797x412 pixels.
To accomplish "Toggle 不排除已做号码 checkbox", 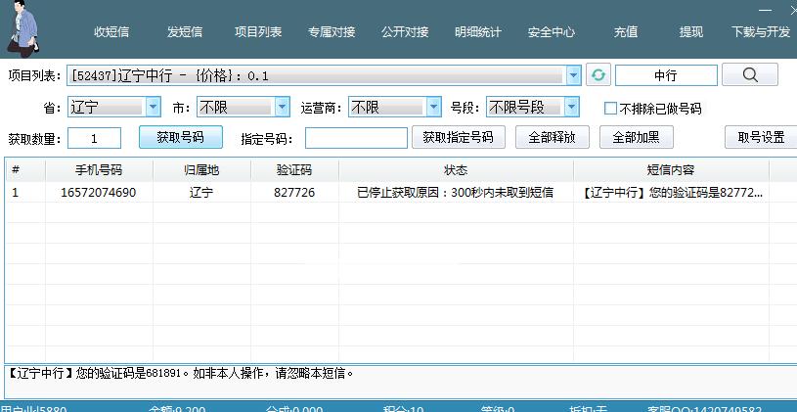I will pyautogui.click(x=611, y=109).
